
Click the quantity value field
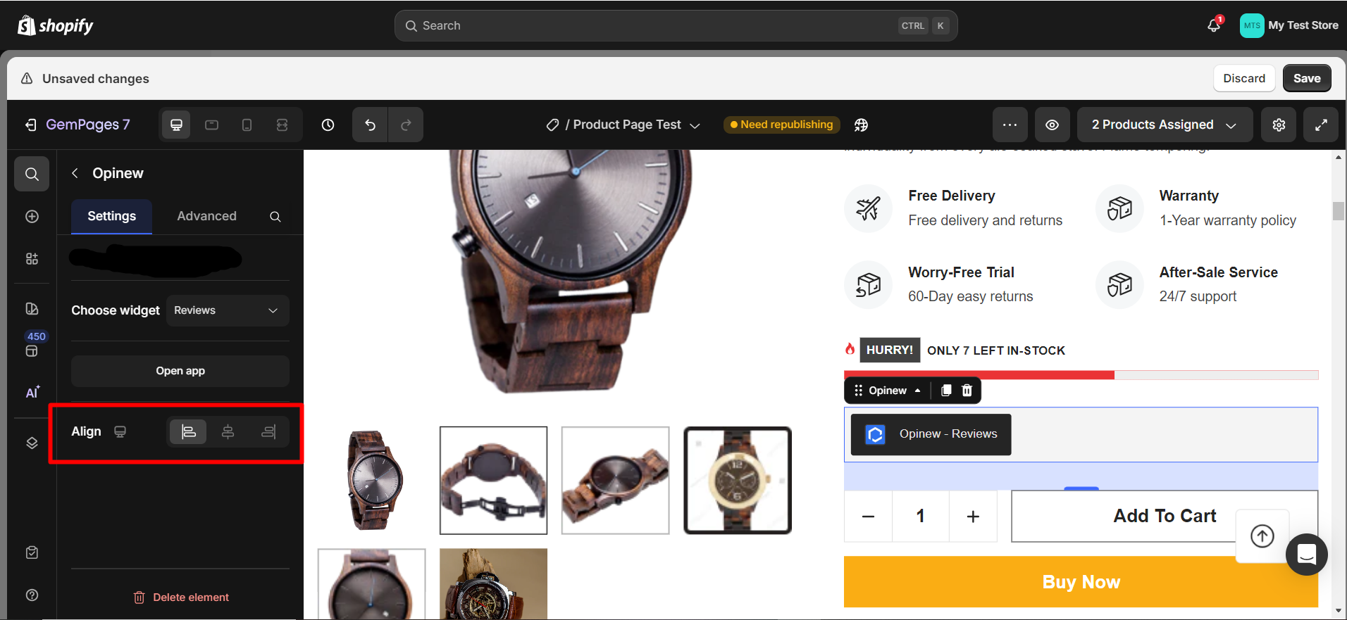(x=920, y=517)
